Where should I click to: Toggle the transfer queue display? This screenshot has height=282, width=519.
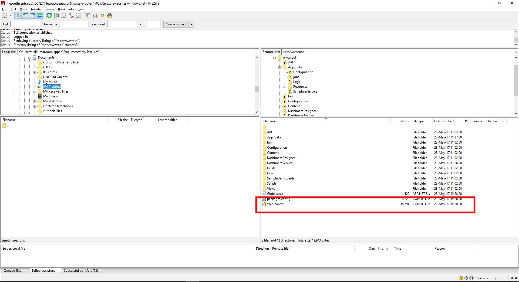pos(40,16)
